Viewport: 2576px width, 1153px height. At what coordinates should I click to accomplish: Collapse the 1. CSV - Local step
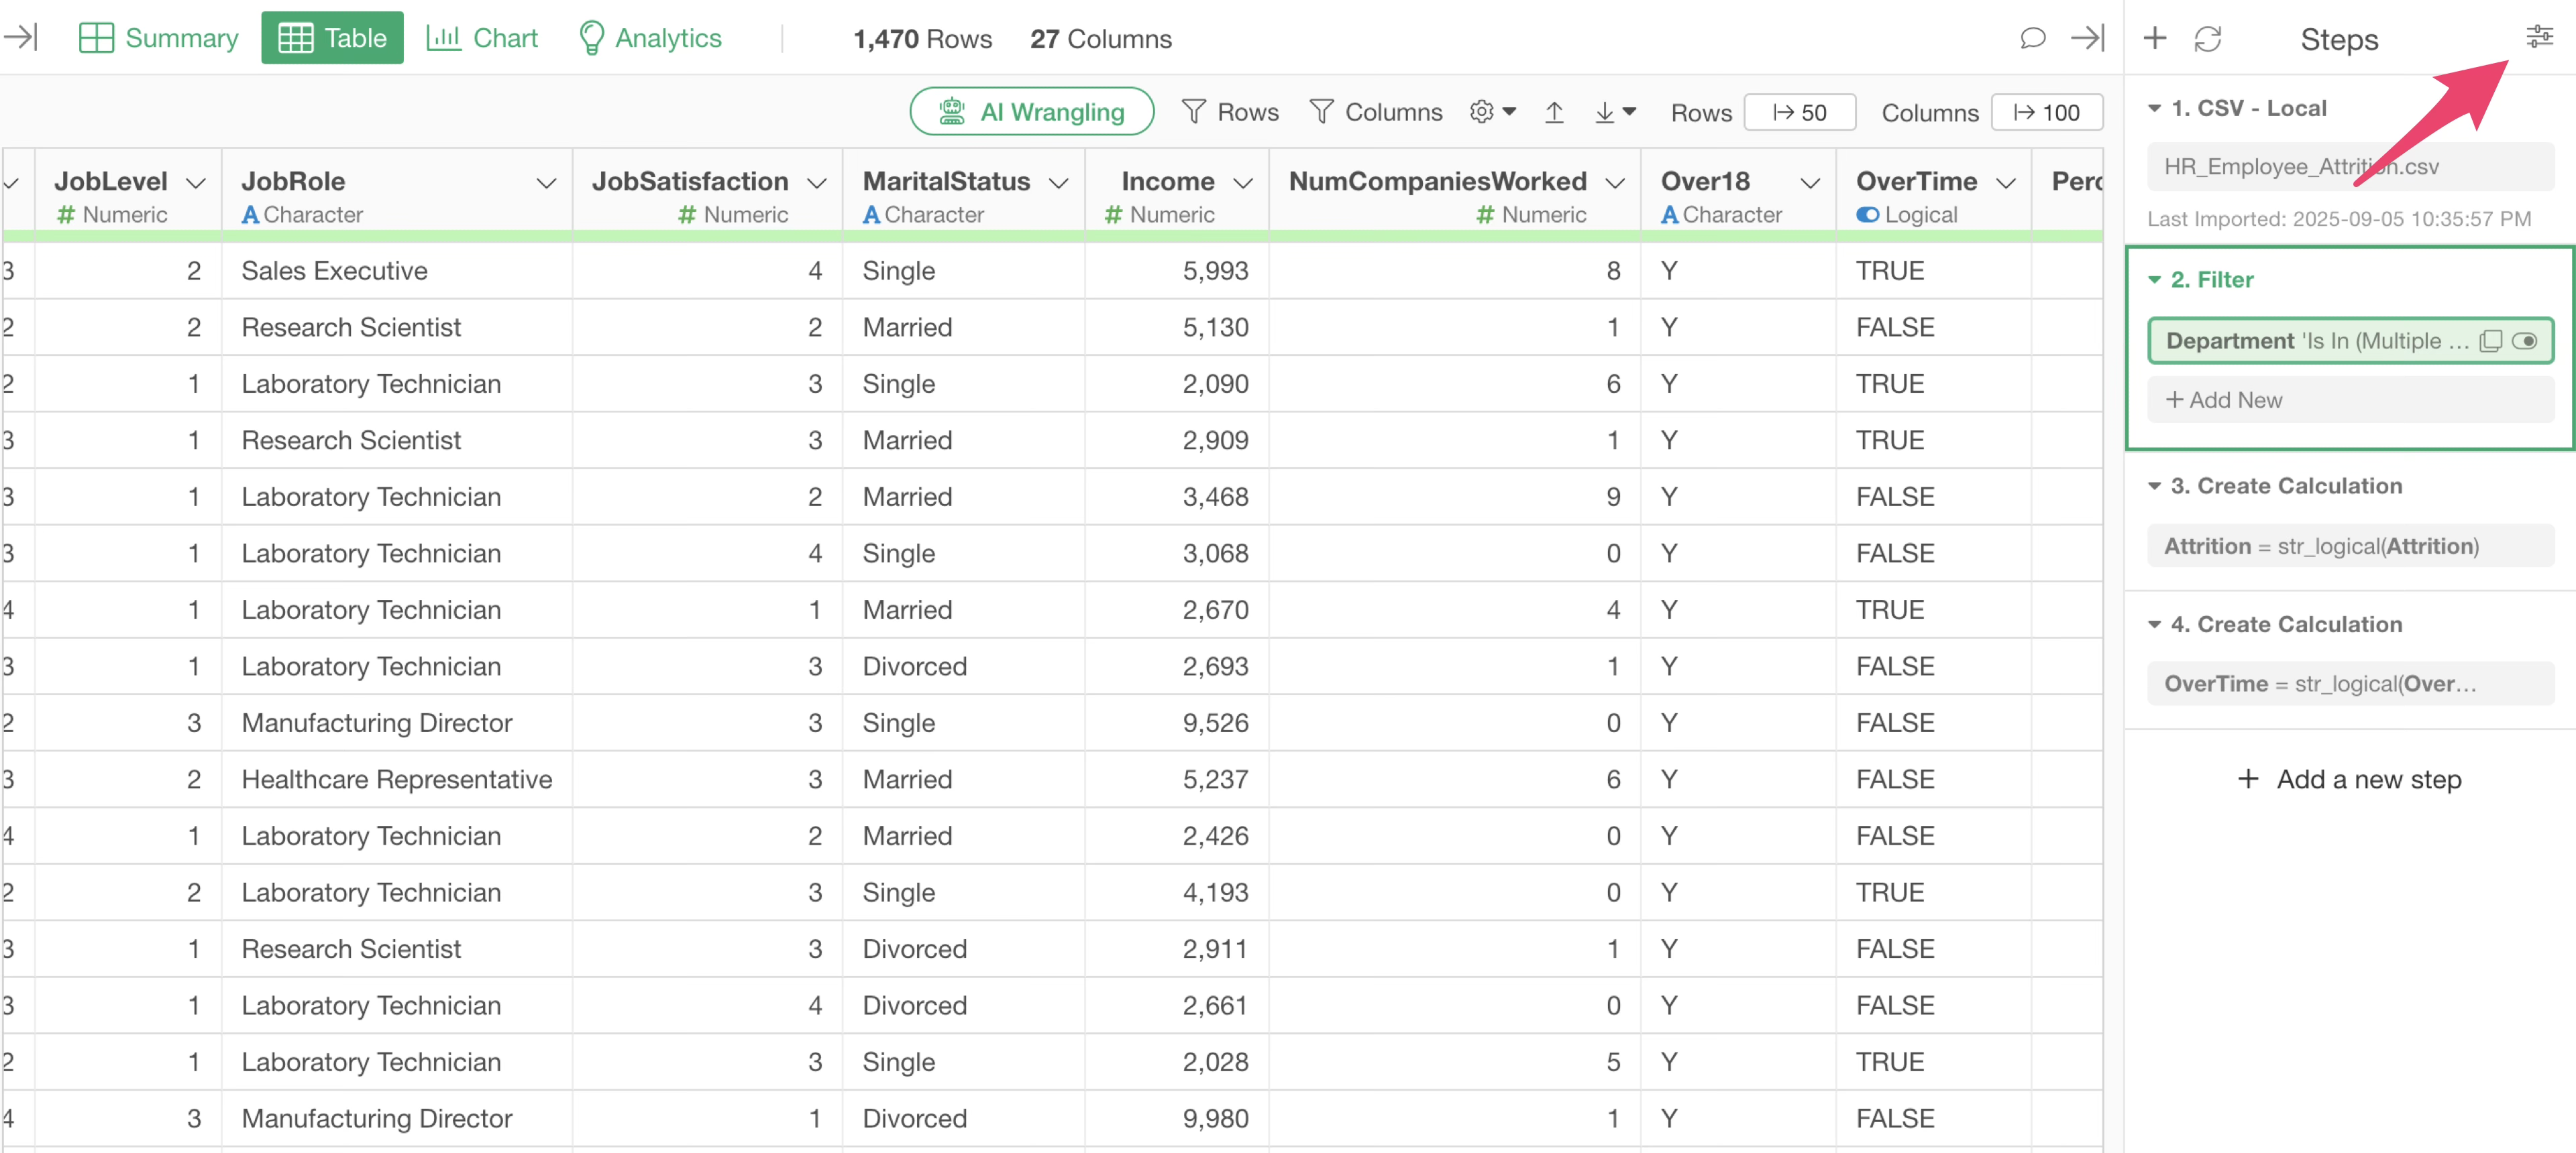2155,108
